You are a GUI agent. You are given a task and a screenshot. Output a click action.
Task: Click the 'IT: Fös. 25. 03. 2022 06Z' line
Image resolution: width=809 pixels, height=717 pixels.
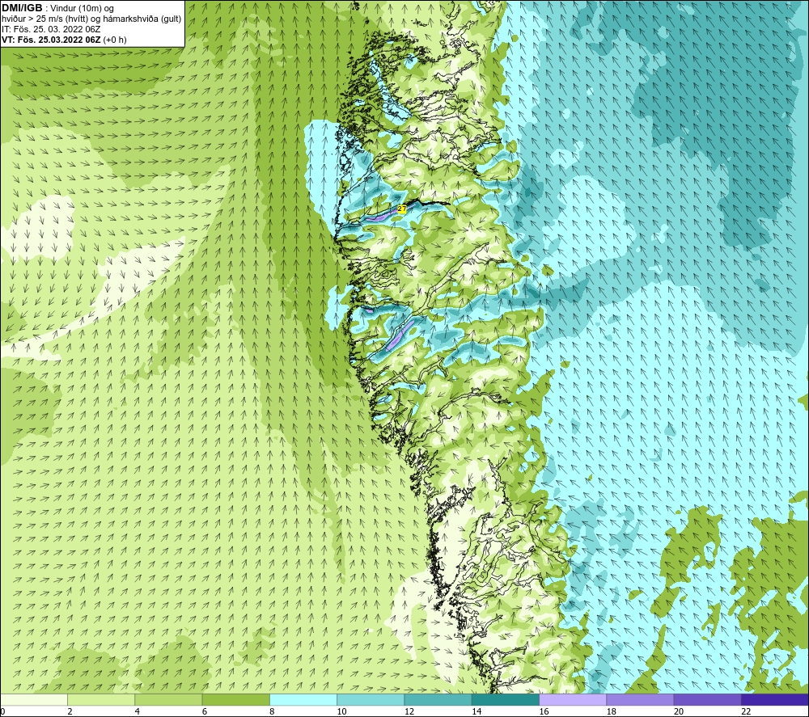(51, 29)
